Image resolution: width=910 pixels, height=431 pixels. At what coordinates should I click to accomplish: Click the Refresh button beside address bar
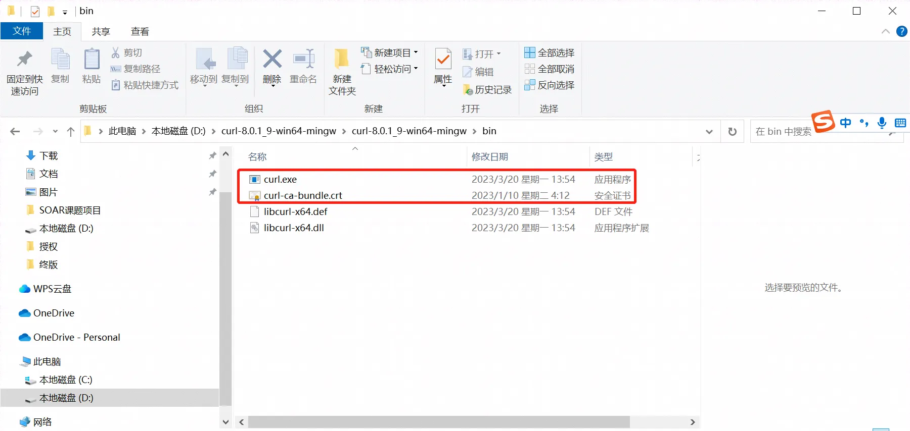[x=732, y=132]
